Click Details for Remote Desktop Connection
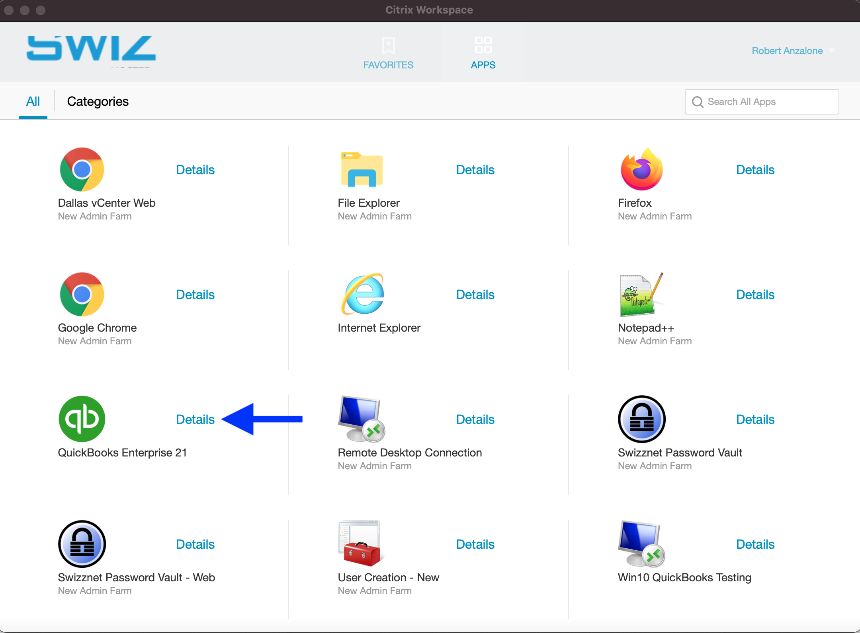860x633 pixels. 475,419
